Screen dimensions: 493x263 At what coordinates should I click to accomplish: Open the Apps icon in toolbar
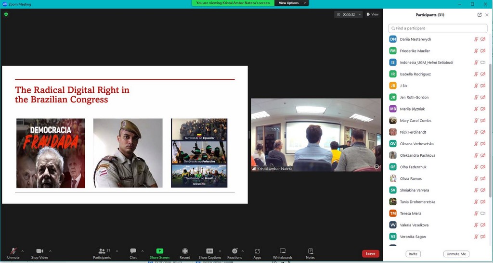[257, 251]
